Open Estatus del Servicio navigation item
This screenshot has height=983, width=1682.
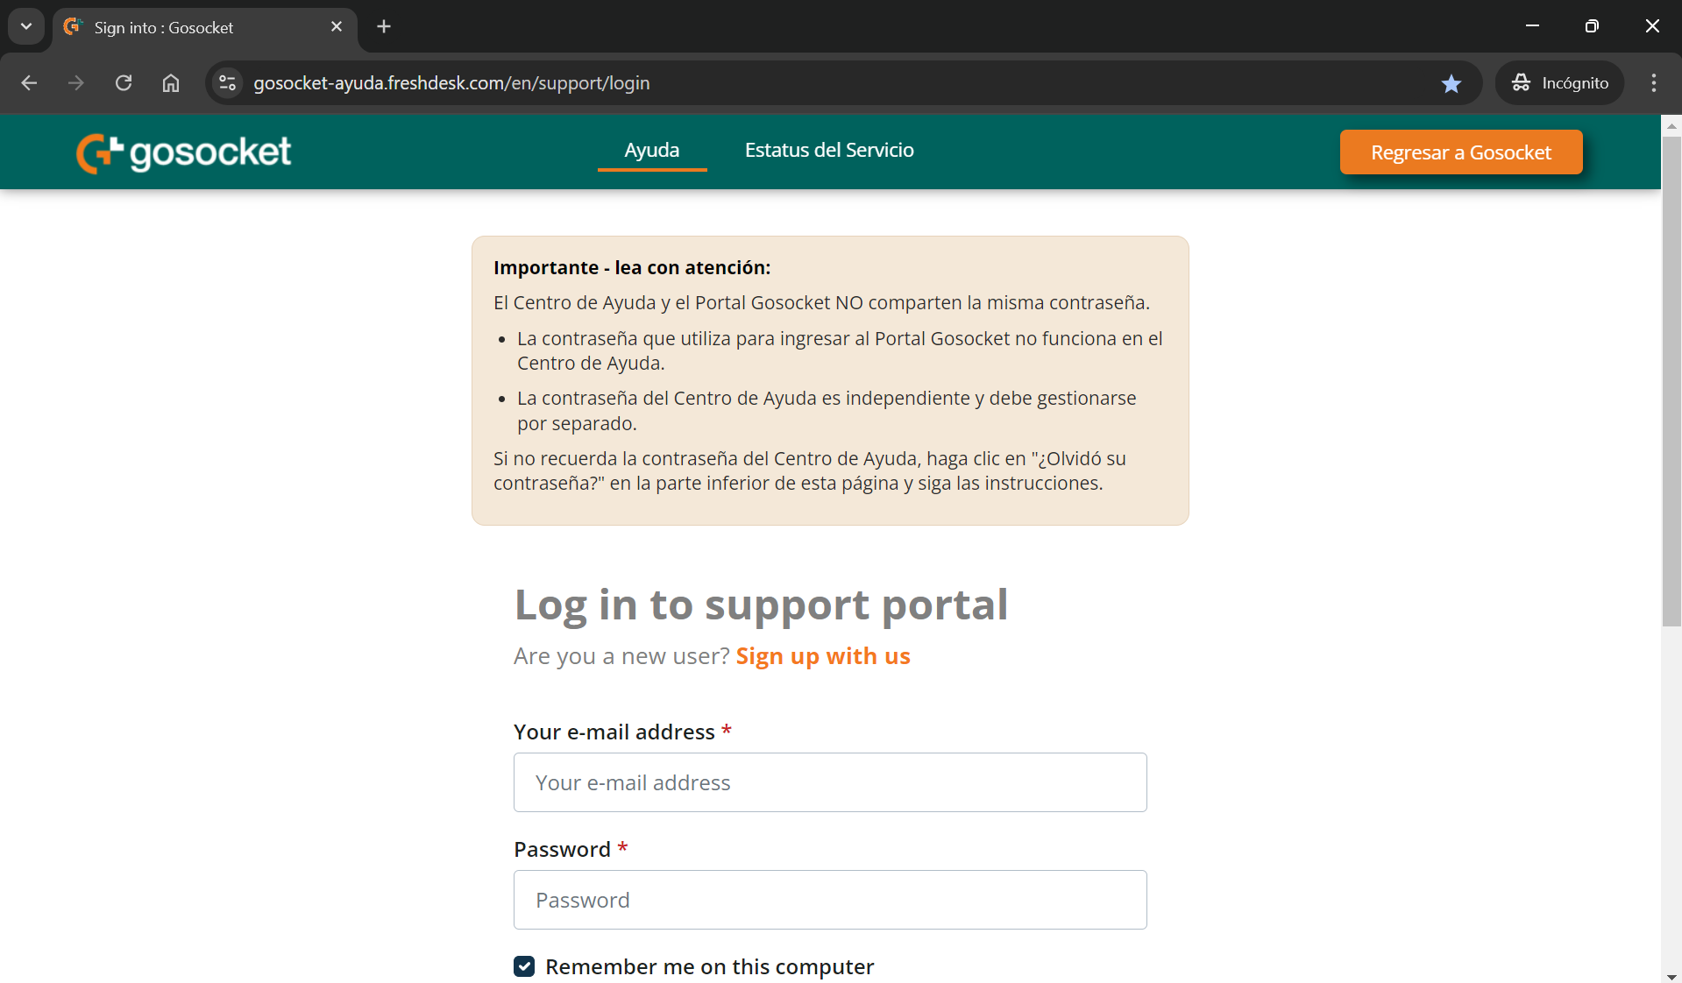[829, 150]
